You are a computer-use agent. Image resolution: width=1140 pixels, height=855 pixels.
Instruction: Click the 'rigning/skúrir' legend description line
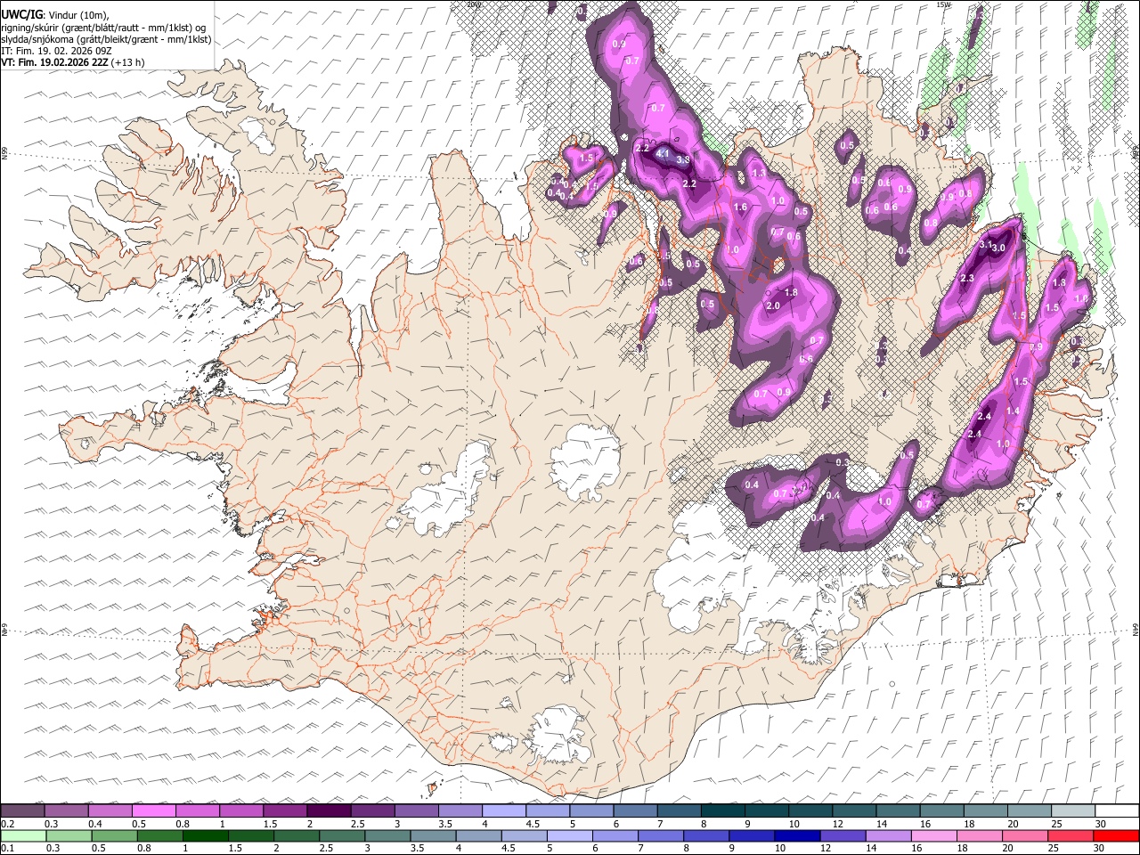click(103, 28)
